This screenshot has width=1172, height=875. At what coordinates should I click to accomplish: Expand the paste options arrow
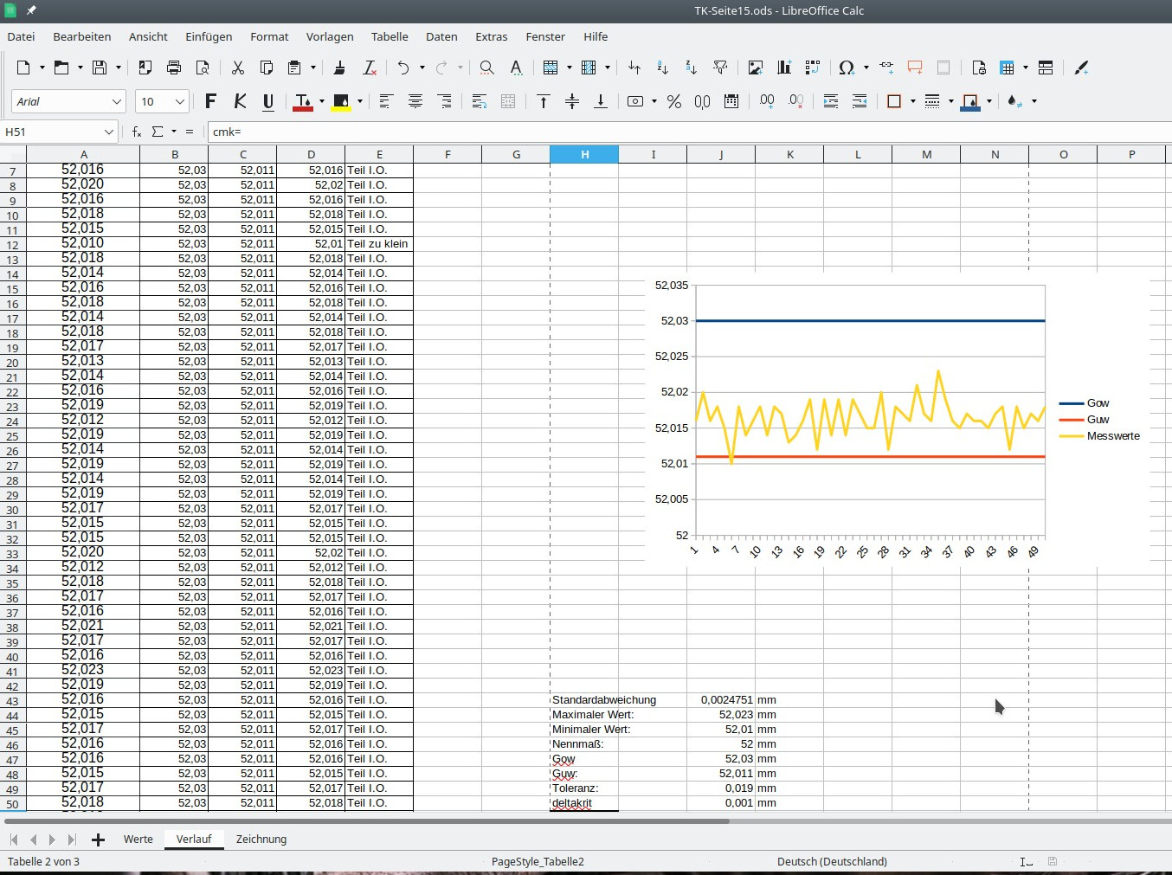pyautogui.click(x=312, y=68)
